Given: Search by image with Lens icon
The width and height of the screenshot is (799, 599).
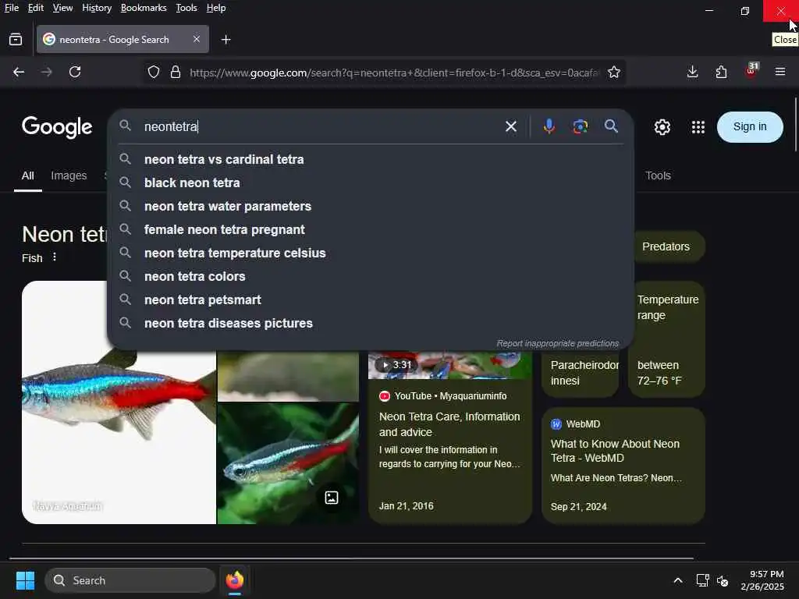Looking at the screenshot, I should click(x=580, y=126).
